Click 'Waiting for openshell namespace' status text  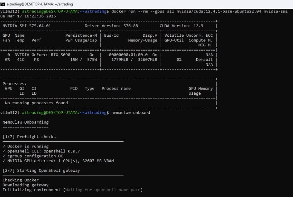(103, 190)
